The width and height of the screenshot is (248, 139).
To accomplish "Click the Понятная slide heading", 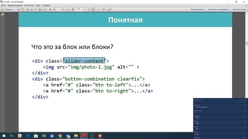I will click(x=125, y=20).
